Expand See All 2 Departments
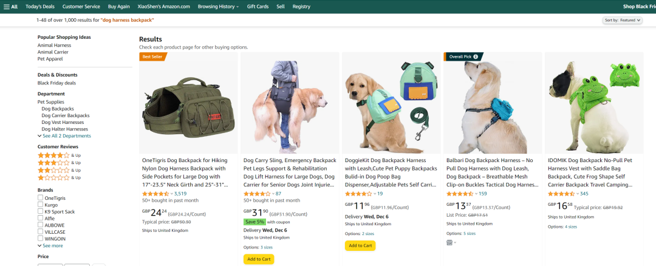Image resolution: width=656 pixels, height=266 pixels. [66, 135]
